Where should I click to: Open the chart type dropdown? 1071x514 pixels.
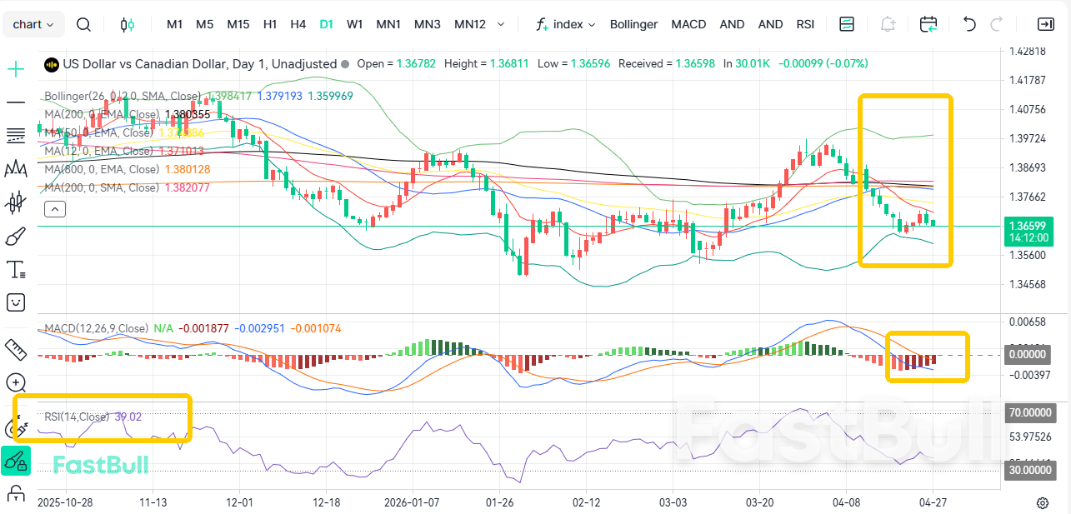[33, 23]
